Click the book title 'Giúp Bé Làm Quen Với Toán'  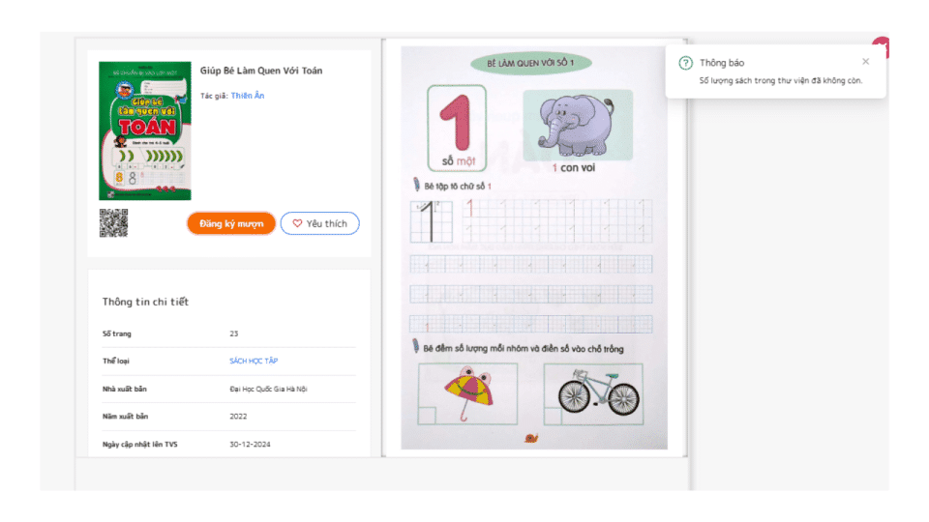coord(261,71)
